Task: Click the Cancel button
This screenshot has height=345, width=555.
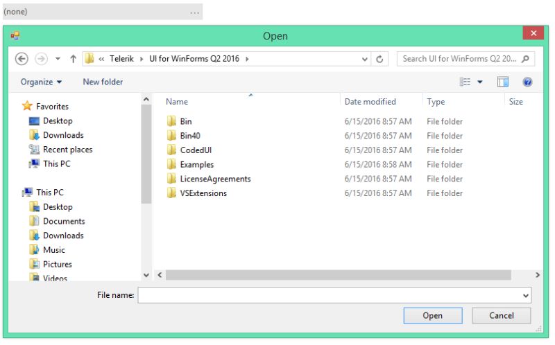Action: tap(501, 316)
